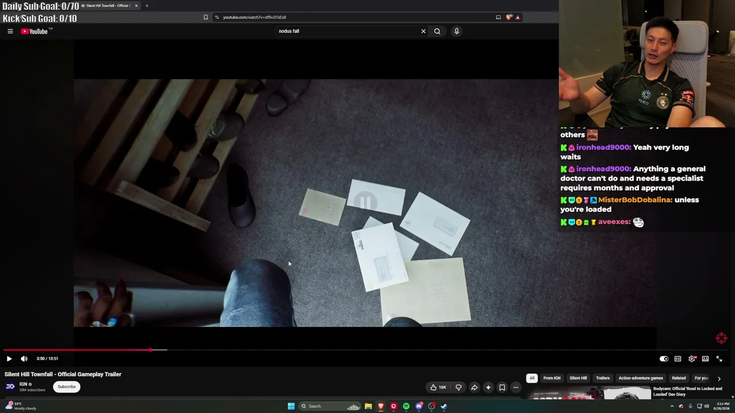The image size is (735, 413).
Task: Open the taskbar clock showing 5:14 PM
Action: [722, 406]
